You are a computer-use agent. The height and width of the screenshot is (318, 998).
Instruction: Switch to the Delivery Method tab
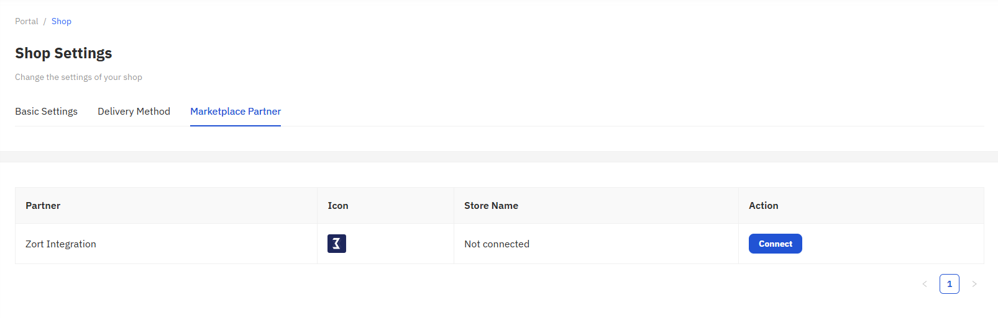pos(134,112)
